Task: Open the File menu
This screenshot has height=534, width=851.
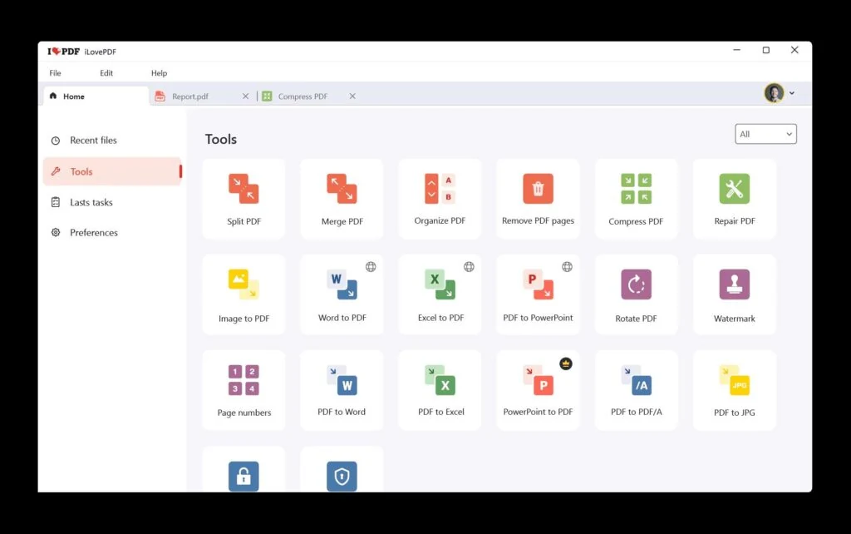Action: 56,73
